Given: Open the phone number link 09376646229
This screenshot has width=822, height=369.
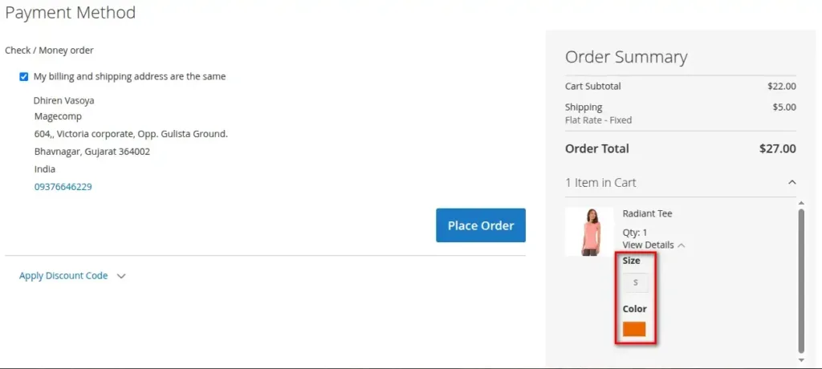Looking at the screenshot, I should click(x=63, y=187).
